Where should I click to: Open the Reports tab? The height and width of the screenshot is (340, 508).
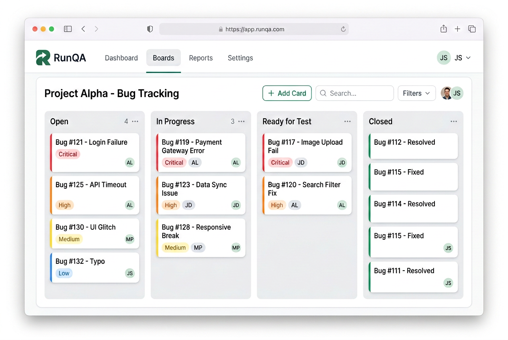click(201, 58)
